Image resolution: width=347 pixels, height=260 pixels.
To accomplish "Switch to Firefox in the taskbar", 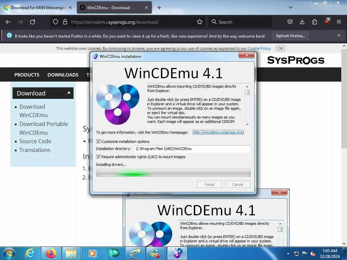I will pos(51,253).
